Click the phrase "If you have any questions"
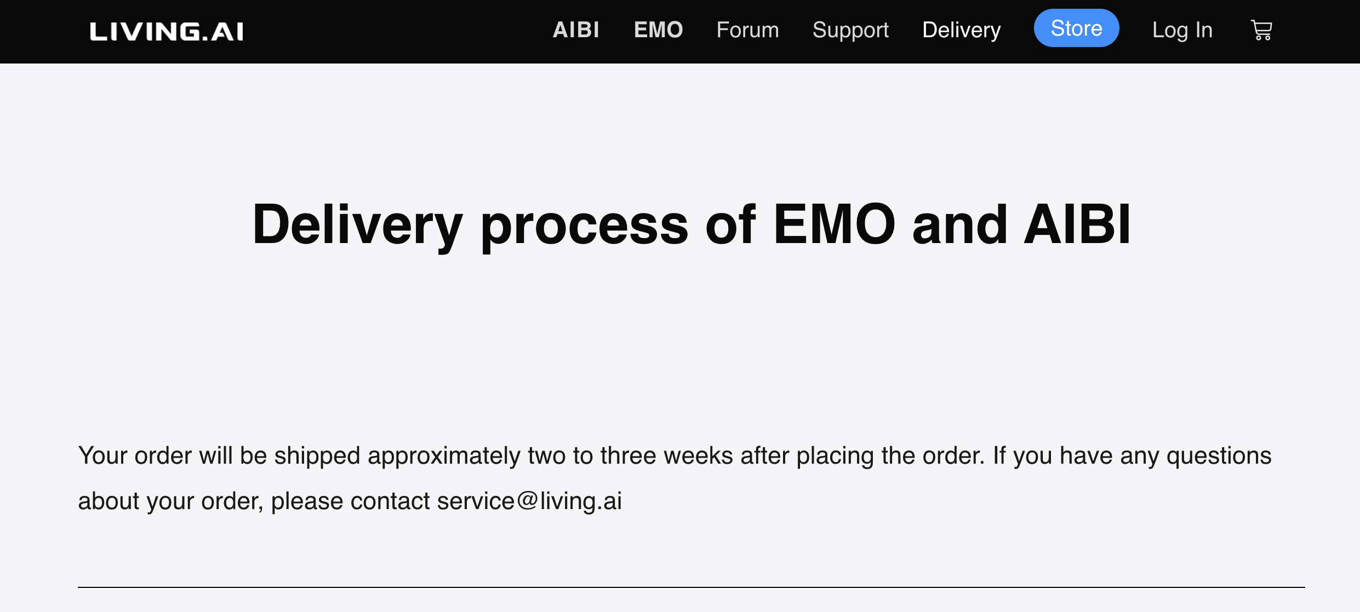 click(1132, 455)
